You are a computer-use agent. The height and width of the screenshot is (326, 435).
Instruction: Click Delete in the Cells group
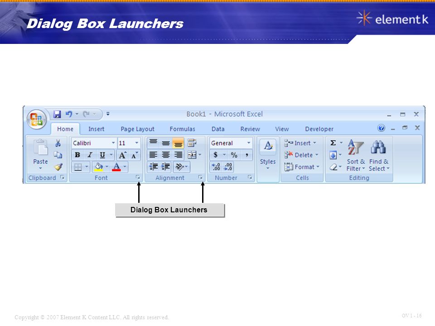[x=301, y=155]
